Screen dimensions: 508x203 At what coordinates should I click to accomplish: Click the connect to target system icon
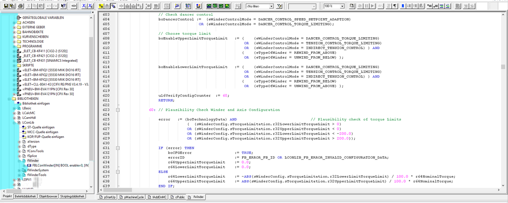pos(100,6)
